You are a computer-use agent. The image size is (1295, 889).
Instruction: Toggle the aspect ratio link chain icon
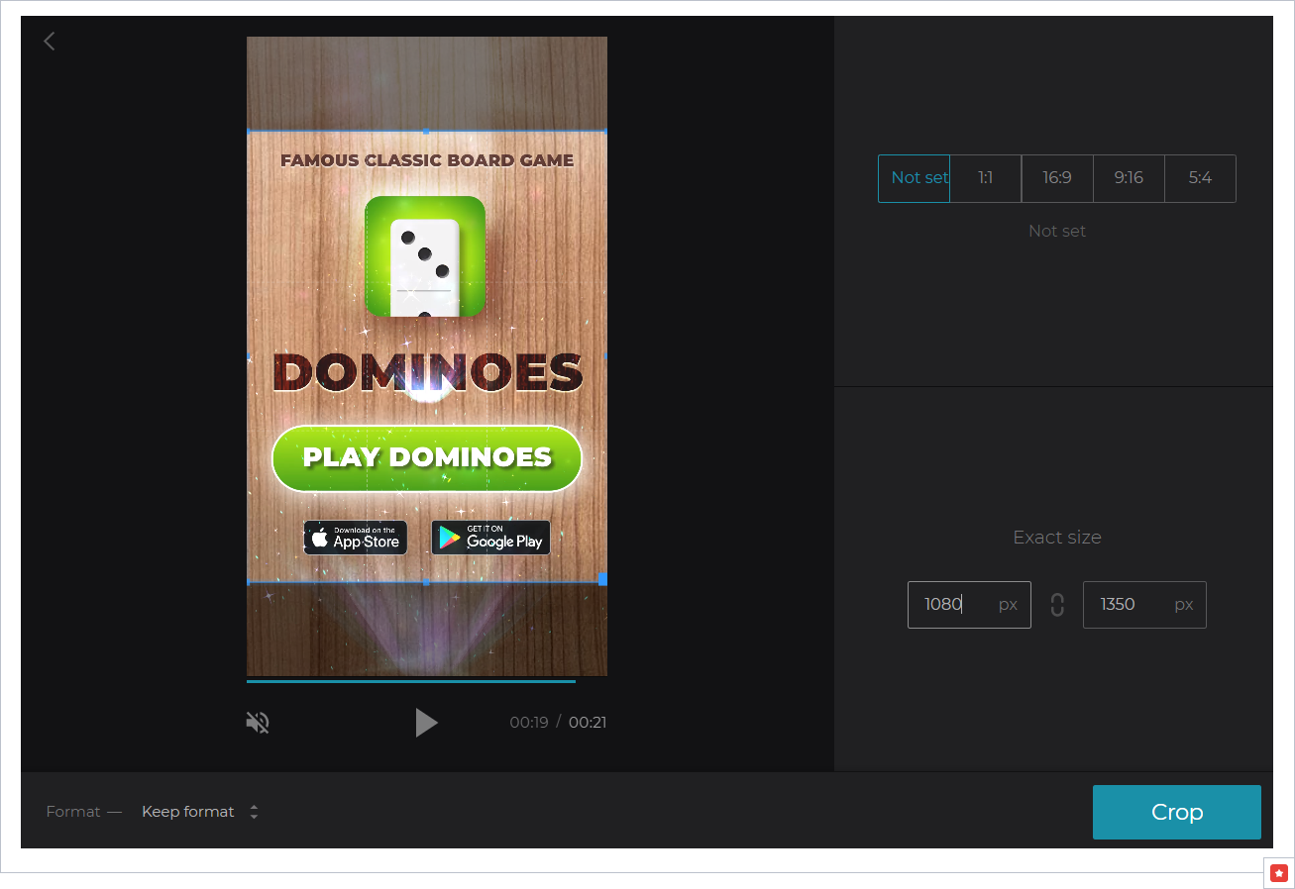coord(1057,605)
